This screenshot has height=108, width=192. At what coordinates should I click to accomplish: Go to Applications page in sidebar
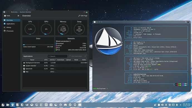(11, 24)
